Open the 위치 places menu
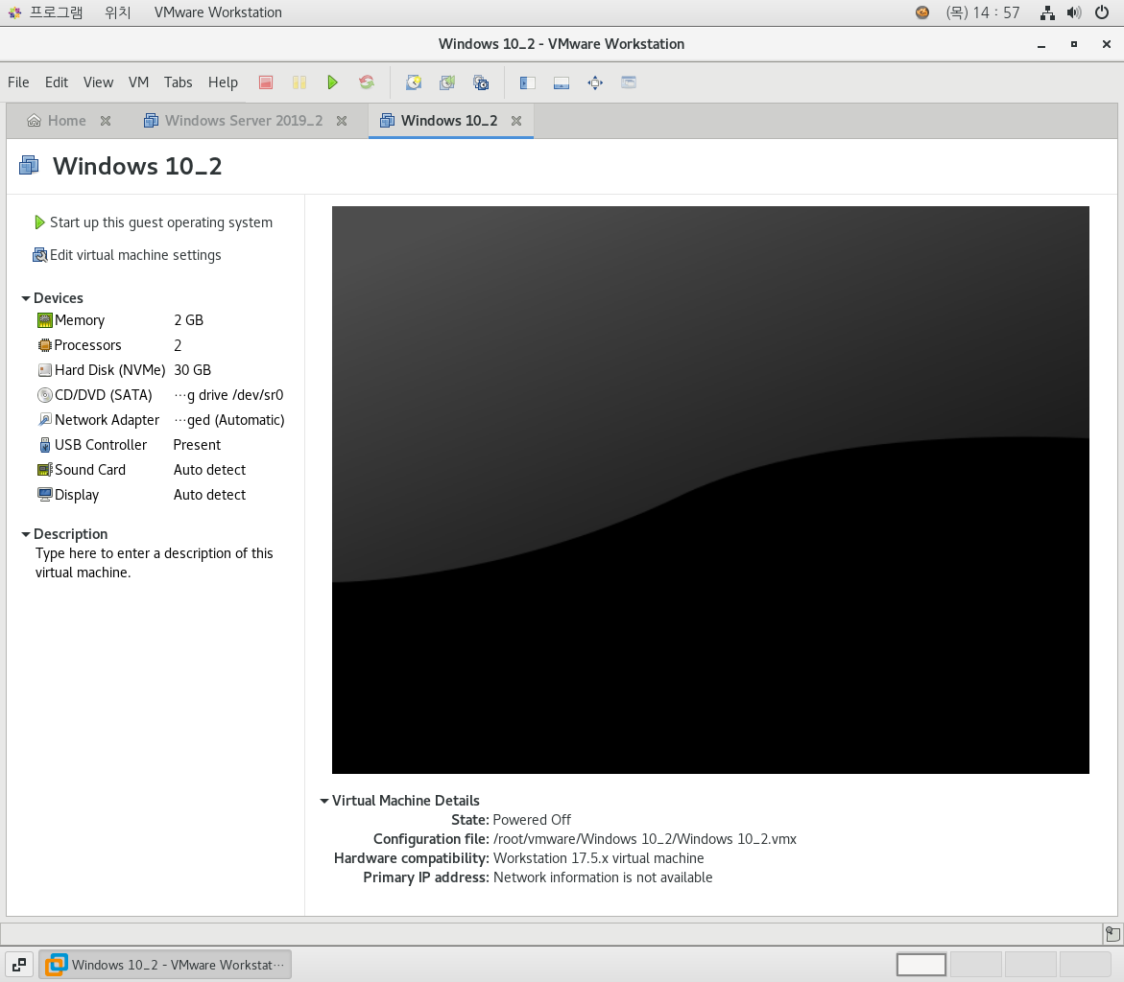 (117, 12)
